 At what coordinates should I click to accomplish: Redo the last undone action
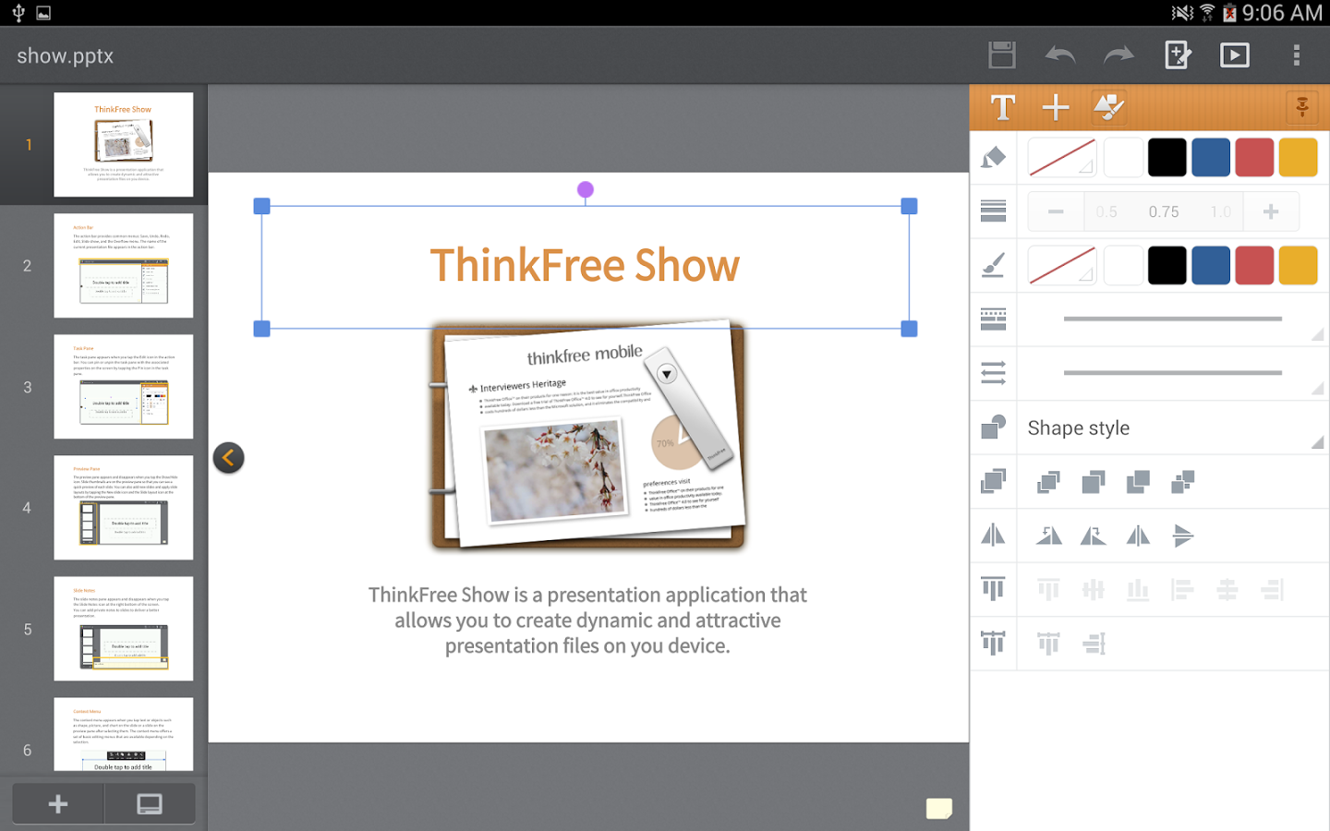coord(1118,55)
